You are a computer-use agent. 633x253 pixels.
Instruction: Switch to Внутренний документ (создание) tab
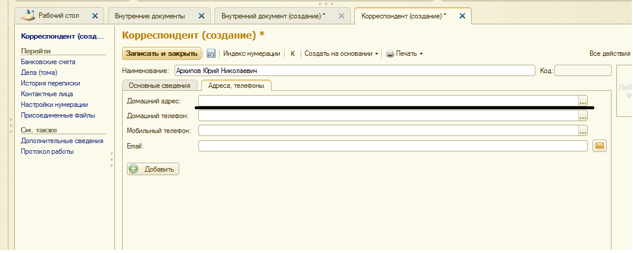click(273, 15)
